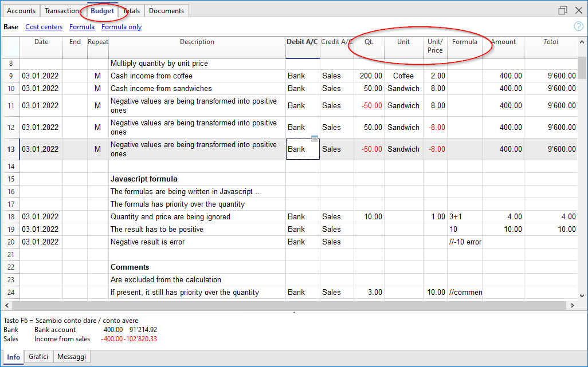Screen dimensions: 588x367
Task: Select the Totals tab
Action: point(131,10)
